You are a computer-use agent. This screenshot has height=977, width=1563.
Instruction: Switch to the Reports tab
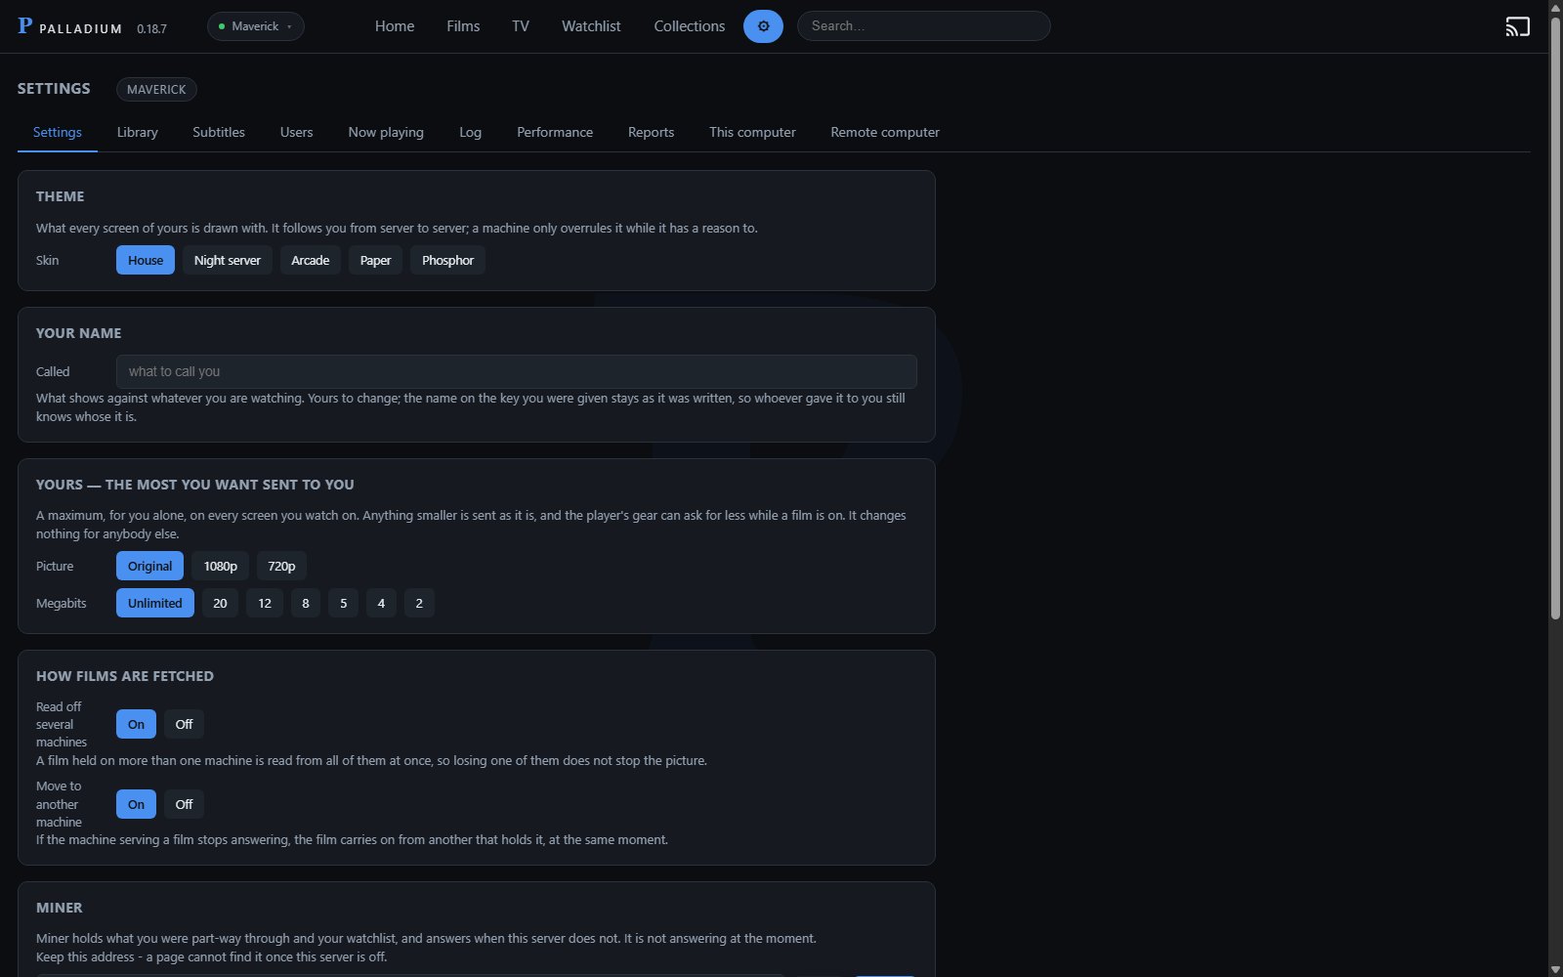coord(652,133)
